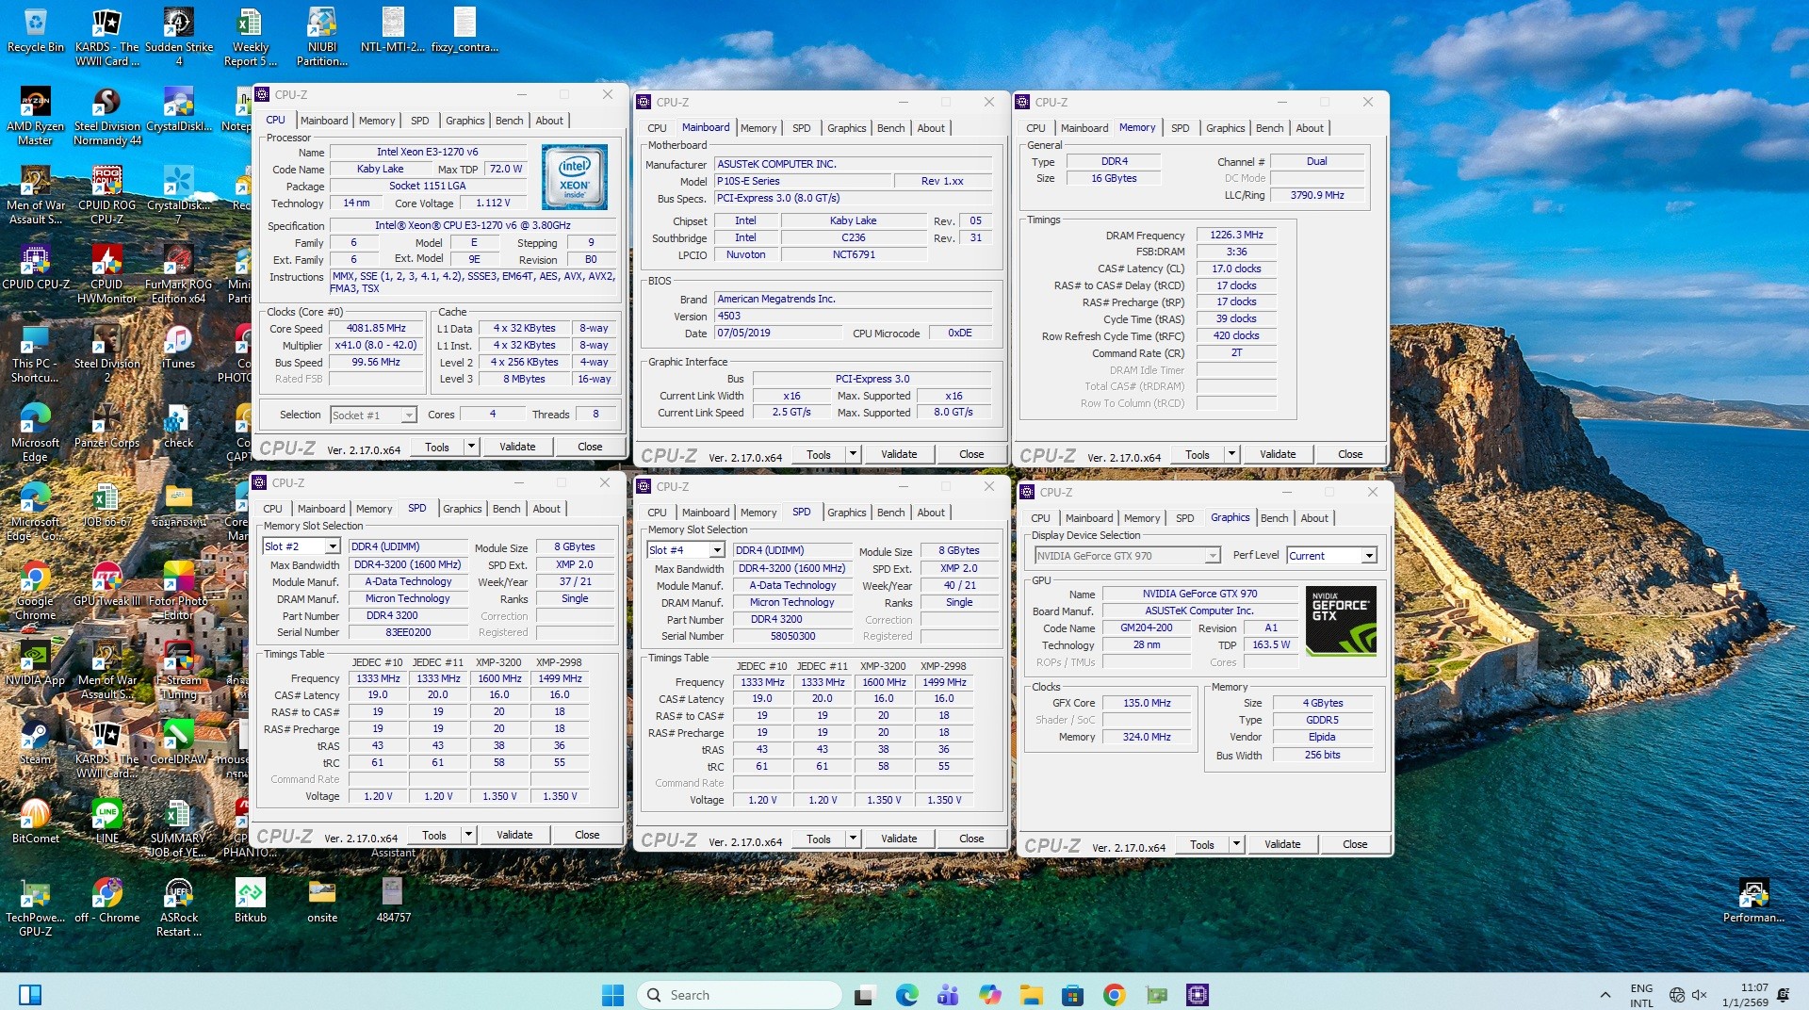
Task: Click the Intel Xeon logo image
Action: click(x=574, y=176)
